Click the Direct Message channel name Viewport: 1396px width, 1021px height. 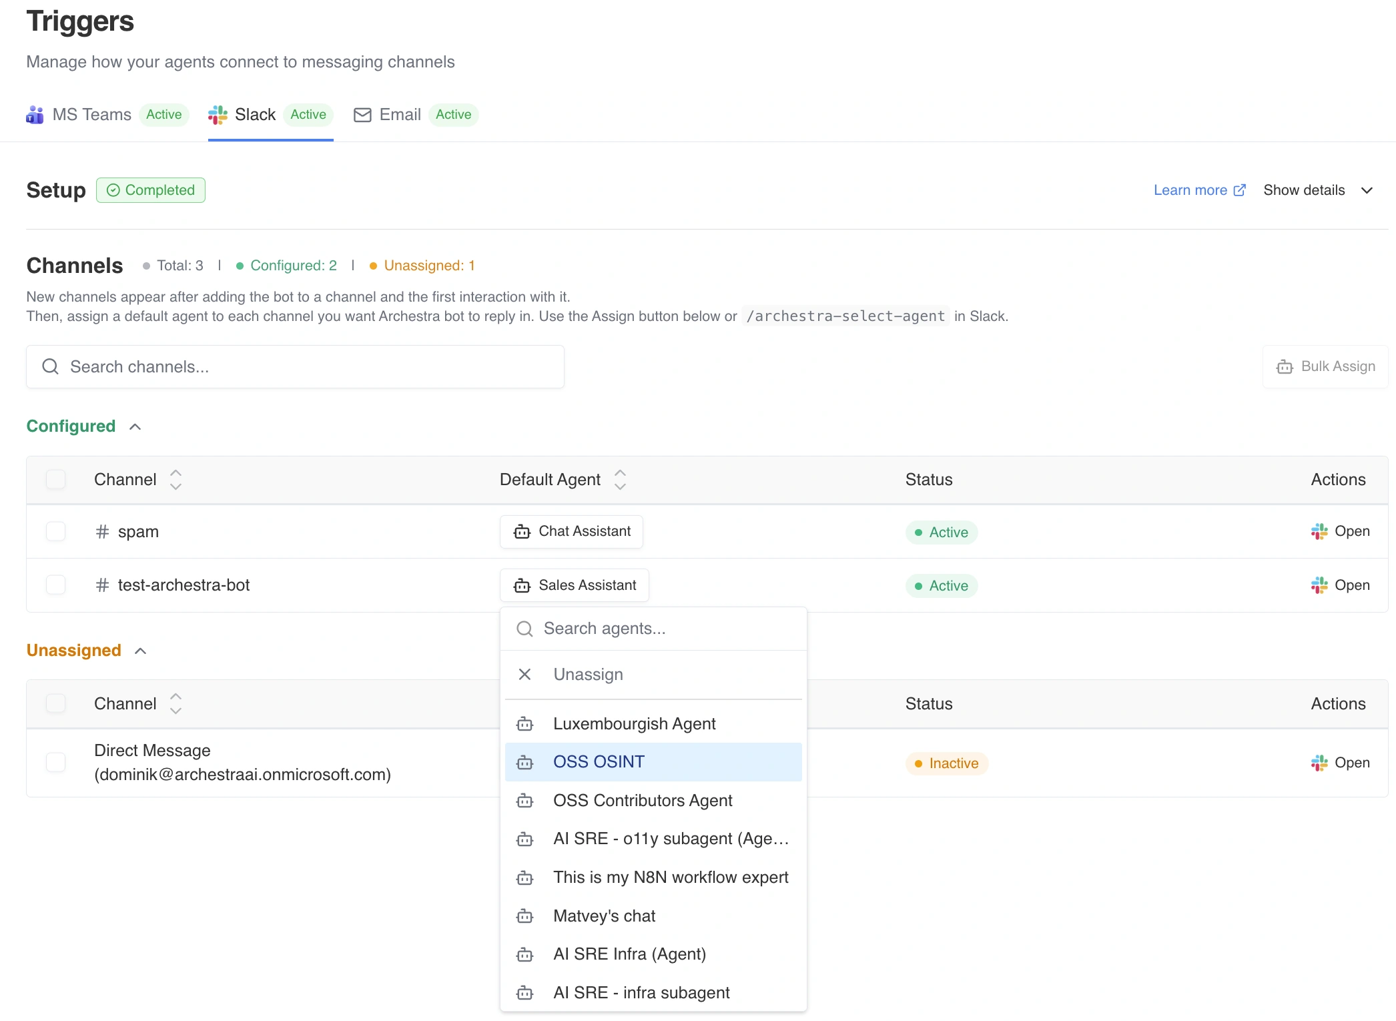242,763
